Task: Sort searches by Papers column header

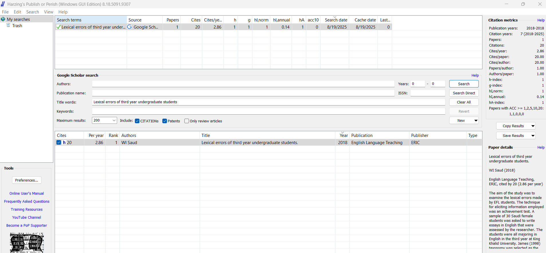Action: click(x=172, y=20)
